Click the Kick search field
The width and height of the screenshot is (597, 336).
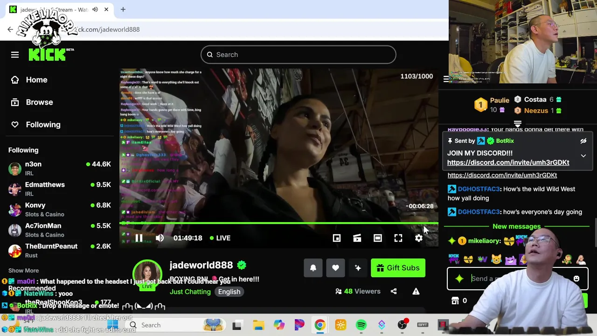click(x=298, y=55)
